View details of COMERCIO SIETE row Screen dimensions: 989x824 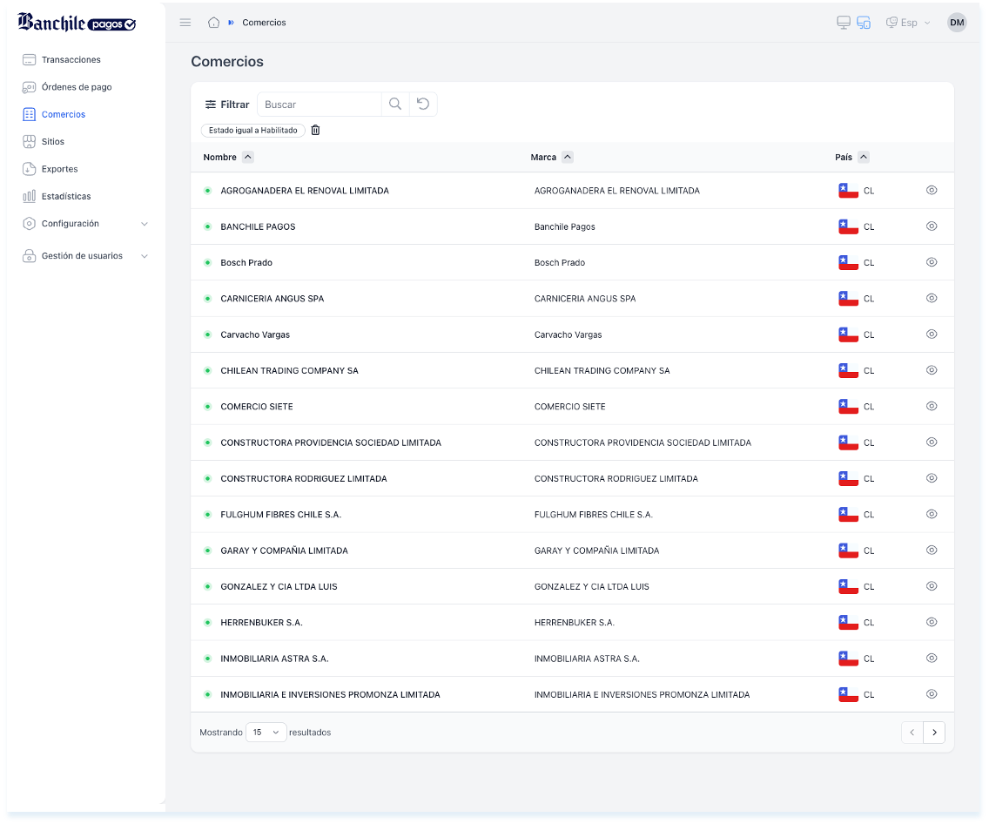tap(931, 406)
